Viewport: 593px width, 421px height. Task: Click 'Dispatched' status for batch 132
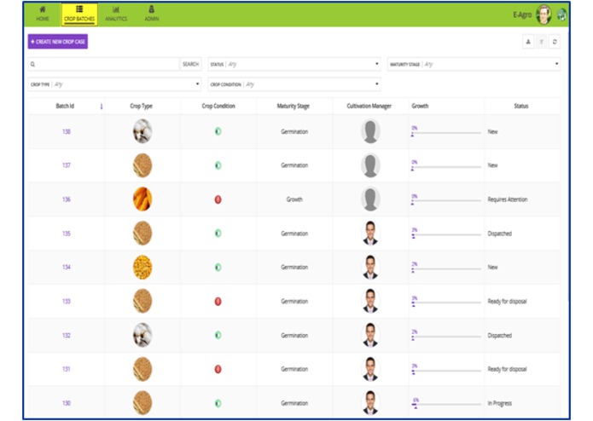[x=499, y=335]
